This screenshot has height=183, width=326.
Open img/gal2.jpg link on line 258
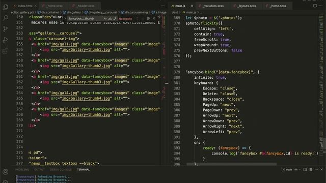pos(64,60)
